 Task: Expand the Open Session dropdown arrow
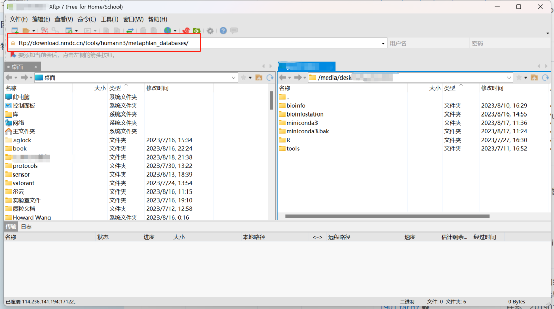coord(34,31)
